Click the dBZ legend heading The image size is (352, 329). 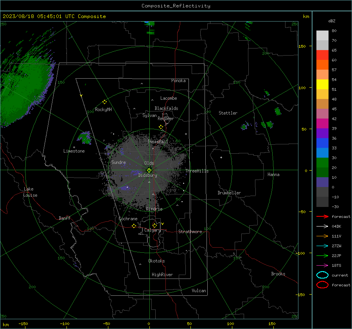(x=332, y=21)
